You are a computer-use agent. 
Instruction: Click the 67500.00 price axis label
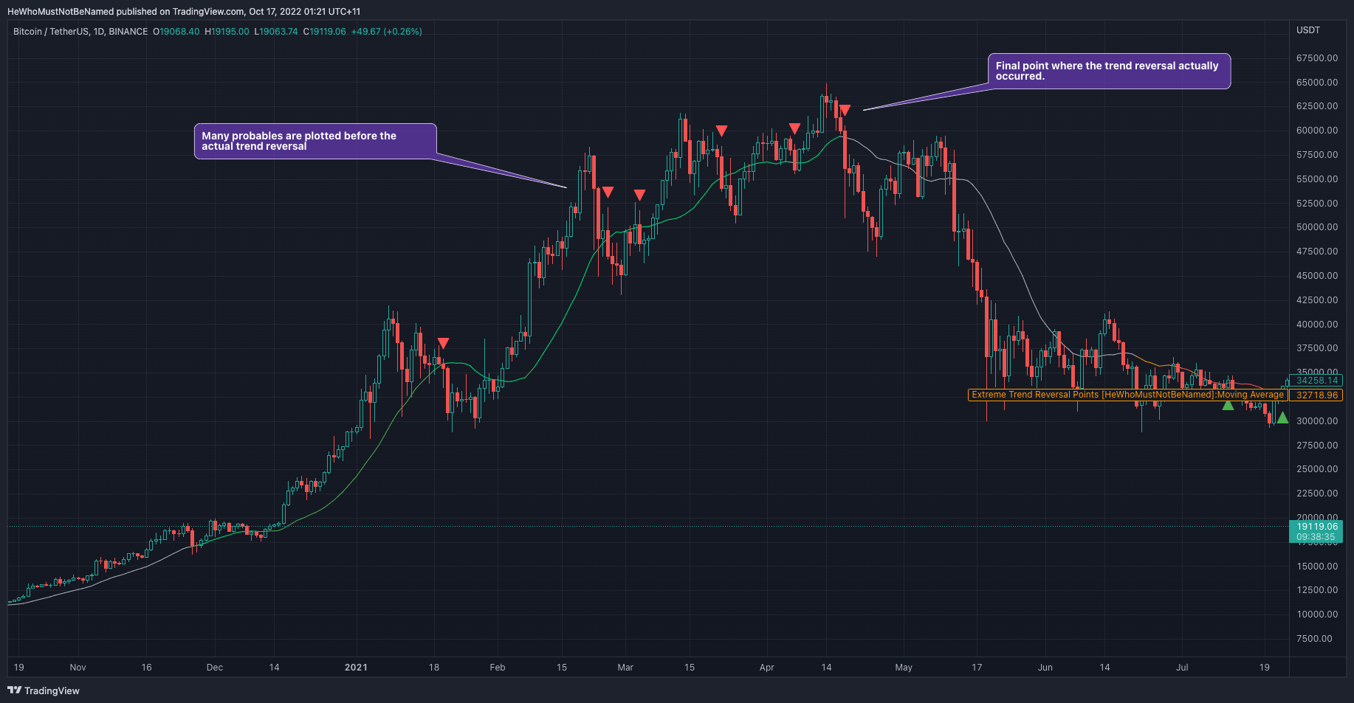click(x=1317, y=58)
